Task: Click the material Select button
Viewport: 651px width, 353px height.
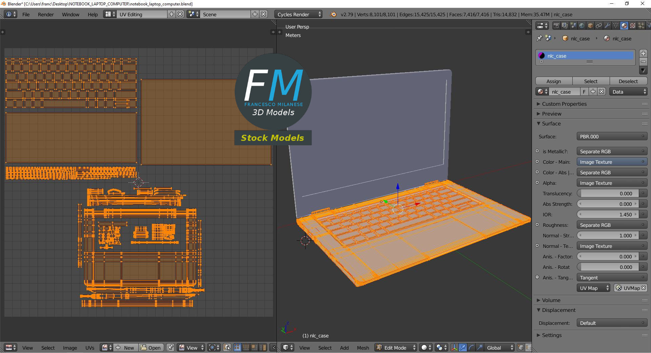Action: pos(591,81)
